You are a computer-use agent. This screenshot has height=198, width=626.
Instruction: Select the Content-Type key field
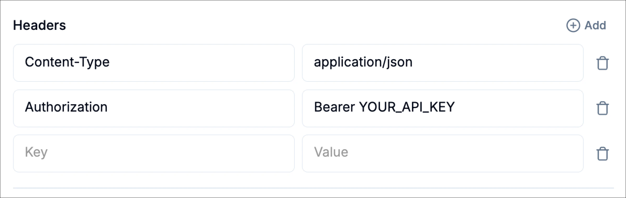click(154, 63)
